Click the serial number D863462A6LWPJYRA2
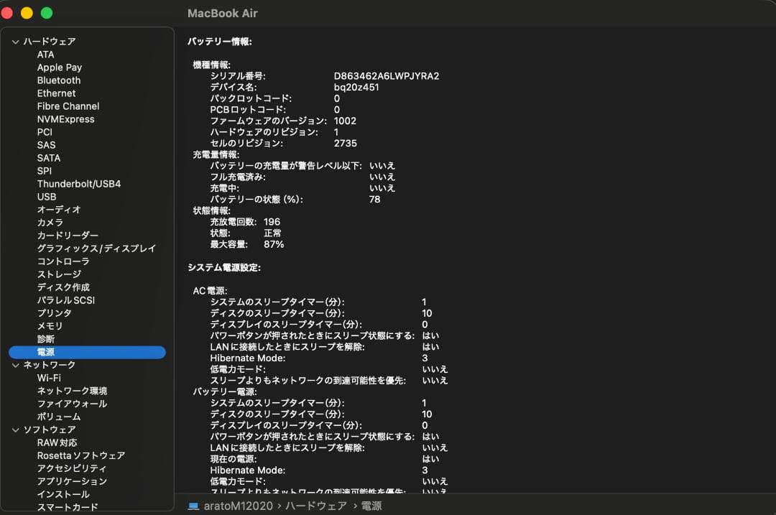This screenshot has height=515, width=776. (386, 76)
